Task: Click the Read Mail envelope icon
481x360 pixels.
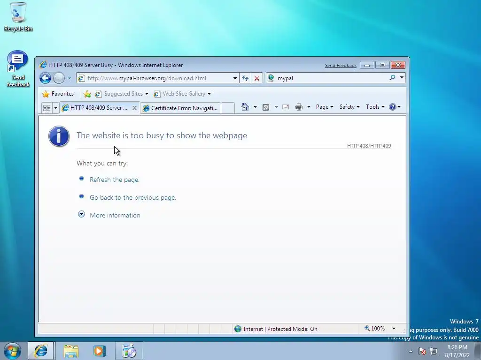Action: tap(286, 107)
